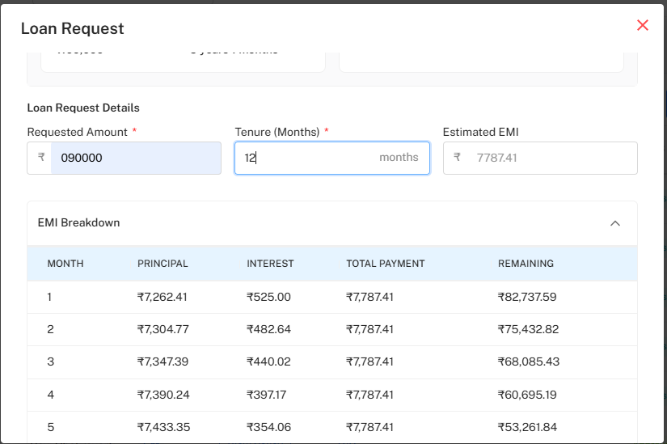Click the MONTH column header
Viewport: 667px width, 444px height.
(65, 264)
